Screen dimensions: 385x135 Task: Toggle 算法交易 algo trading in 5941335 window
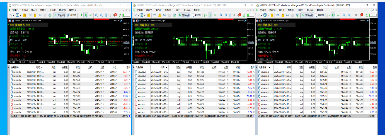coord(185,15)
